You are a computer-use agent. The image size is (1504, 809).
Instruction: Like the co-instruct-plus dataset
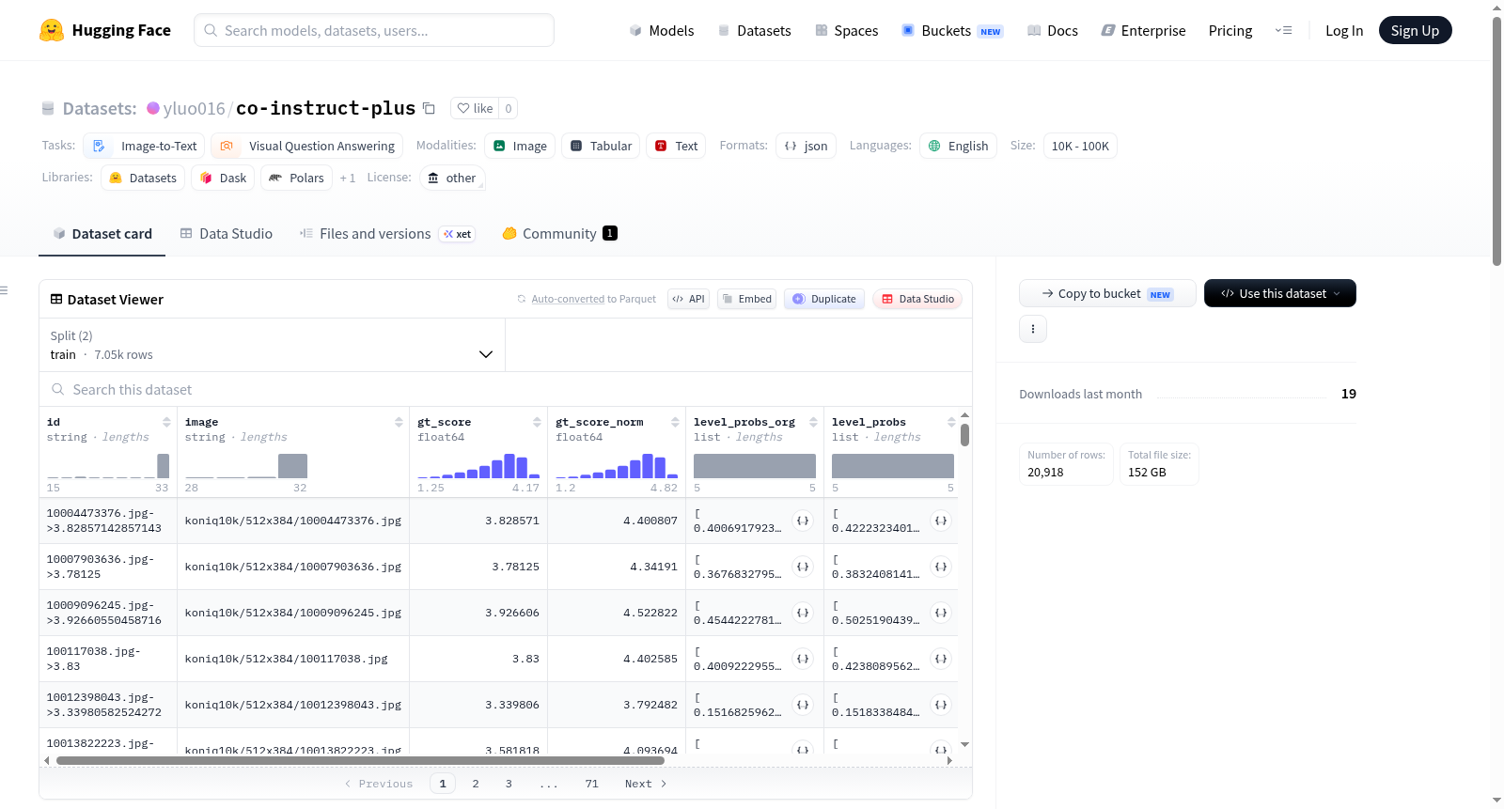coord(475,108)
